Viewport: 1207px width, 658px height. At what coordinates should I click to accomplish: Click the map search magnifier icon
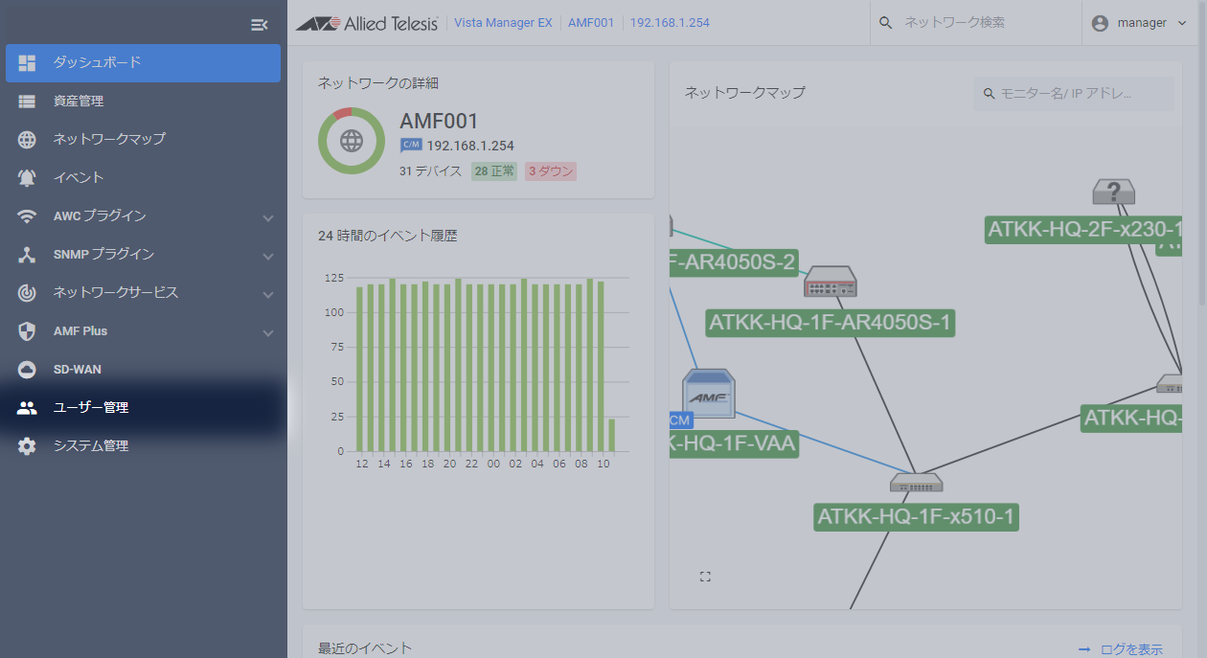tap(989, 94)
